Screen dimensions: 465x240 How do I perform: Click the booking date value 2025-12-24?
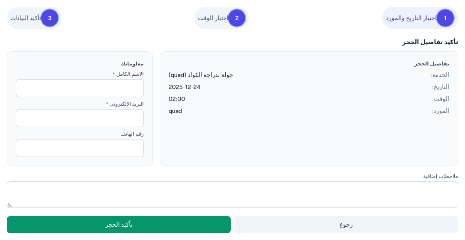tap(185, 87)
